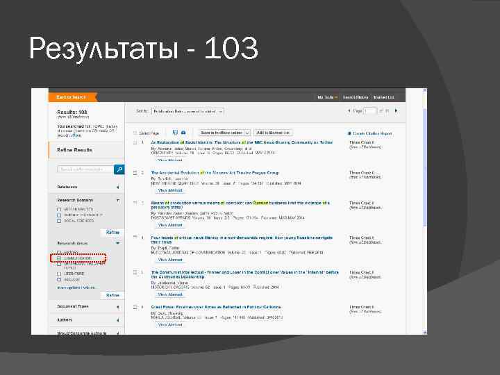500x375 pixels.
Task: Click Save to EndNote online button
Action: [221, 133]
